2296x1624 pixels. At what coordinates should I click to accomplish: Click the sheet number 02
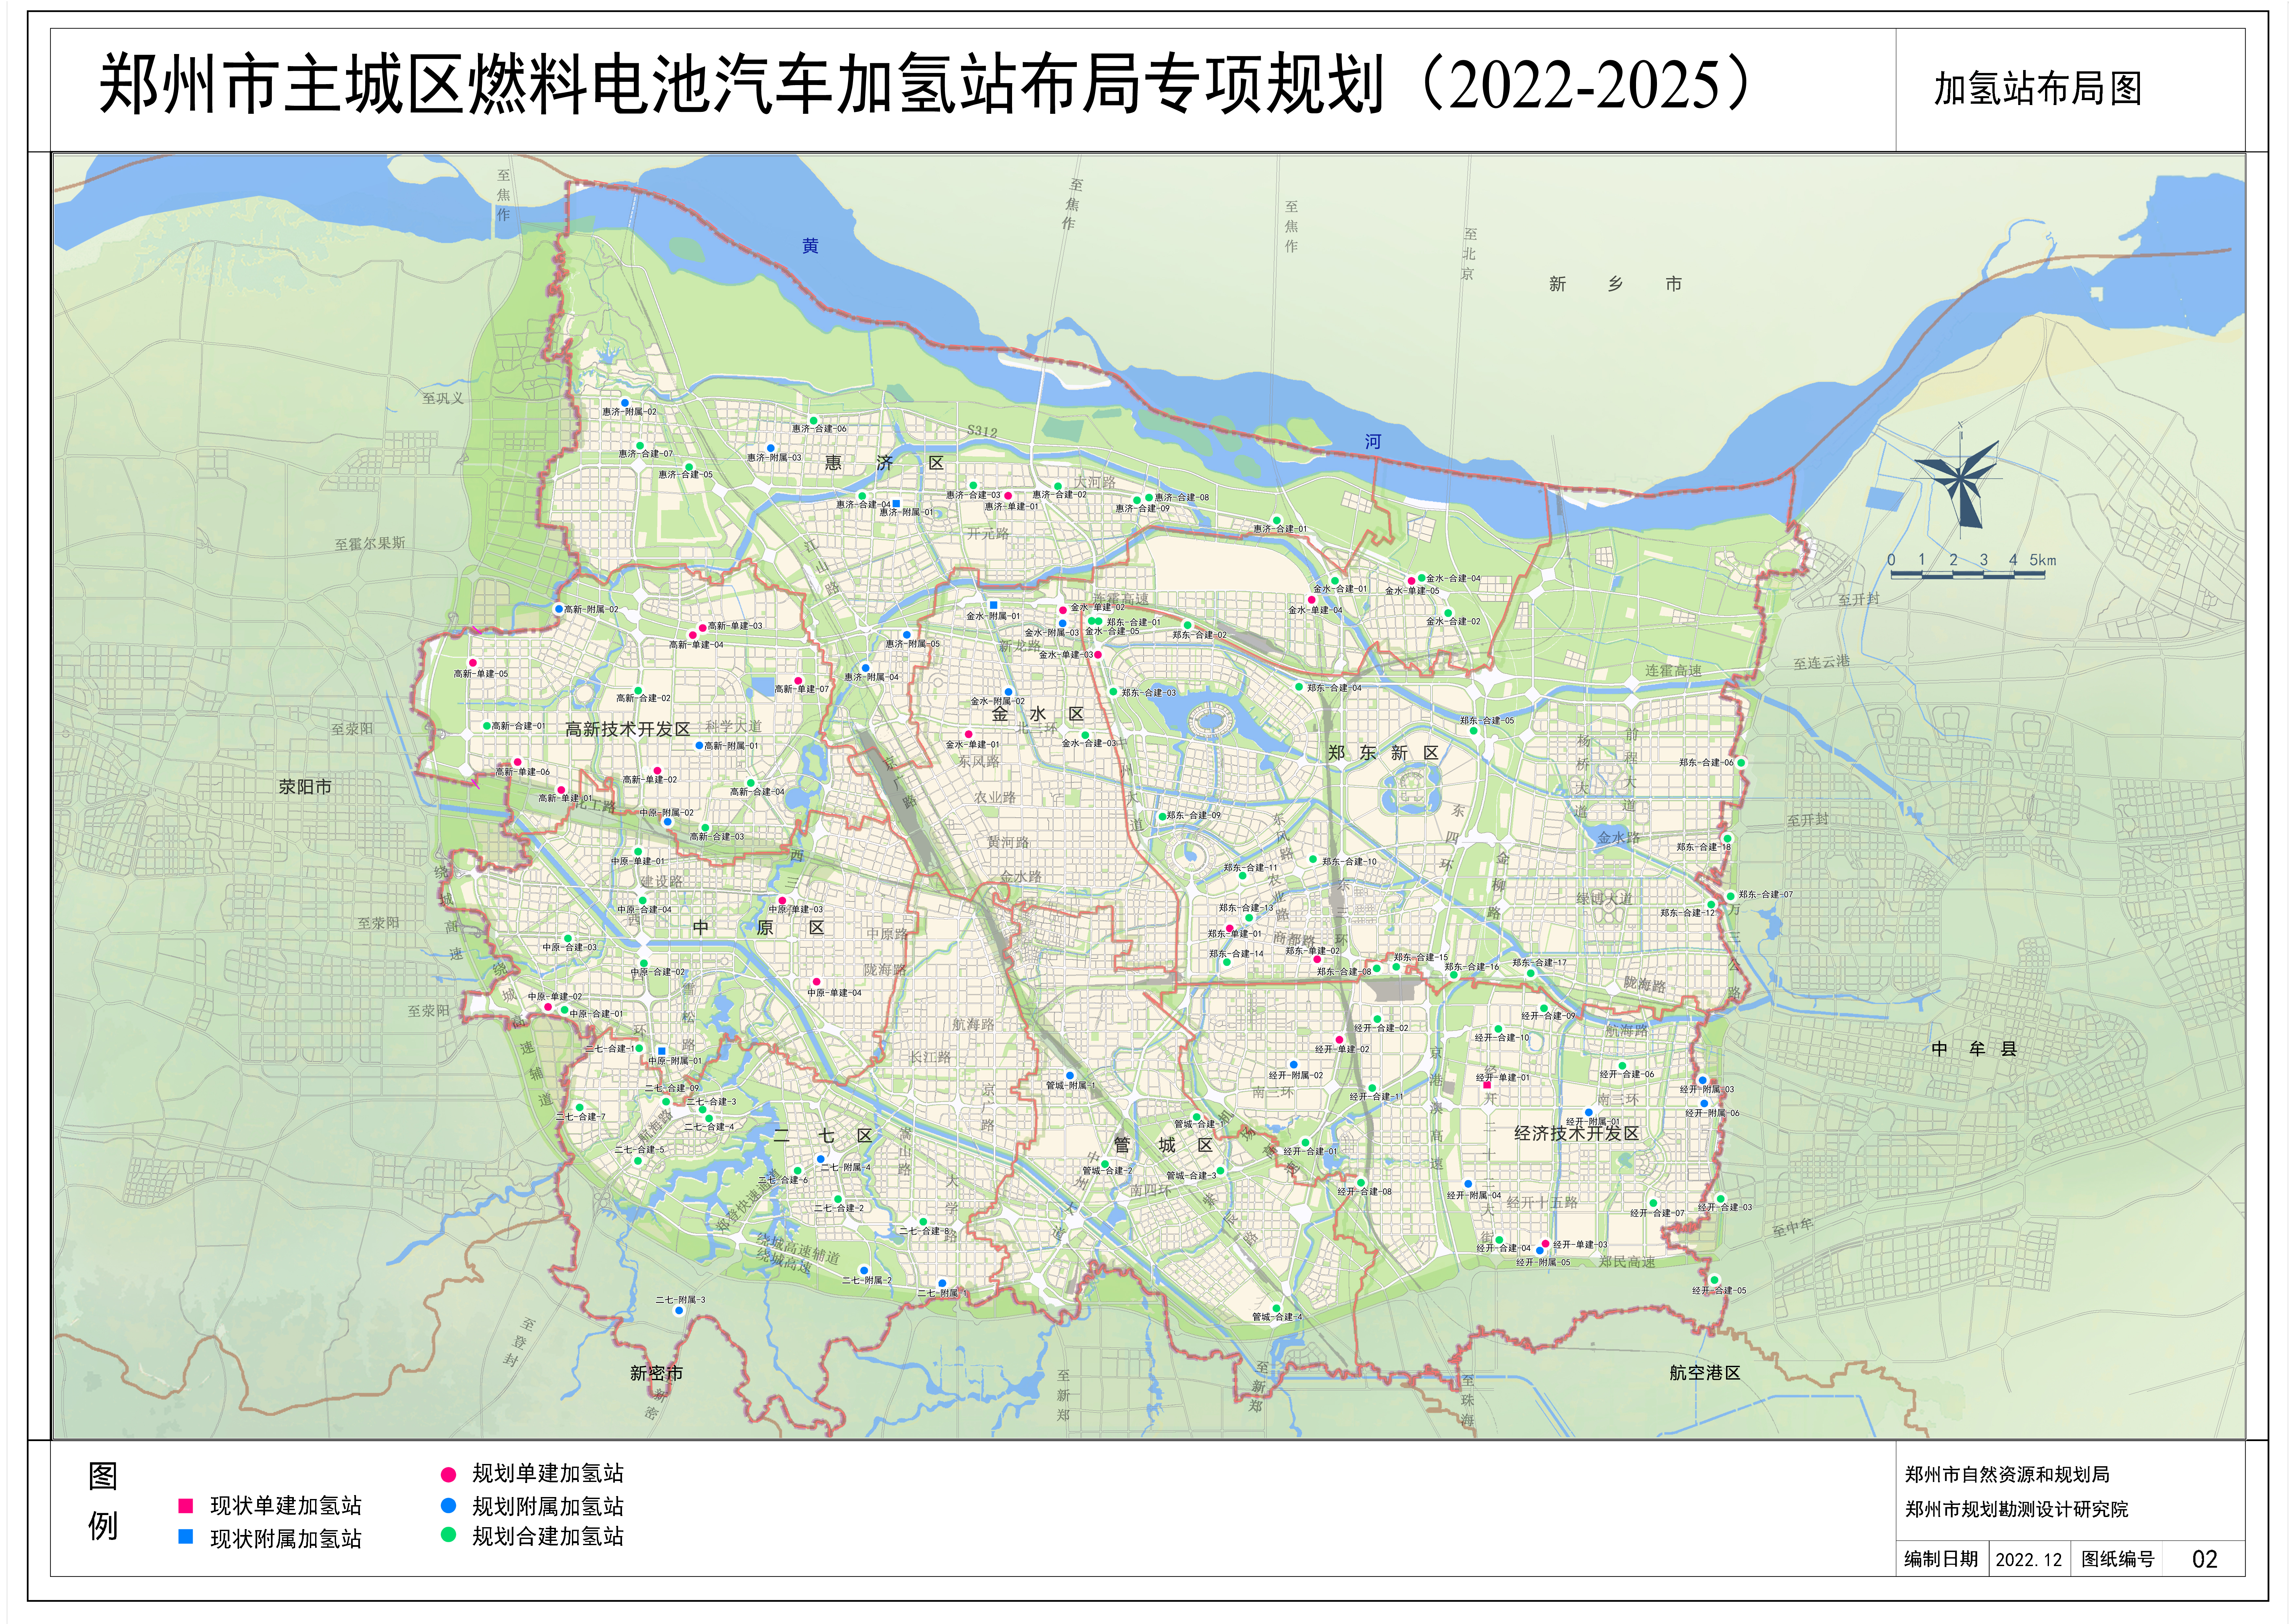pyautogui.click(x=2205, y=1559)
